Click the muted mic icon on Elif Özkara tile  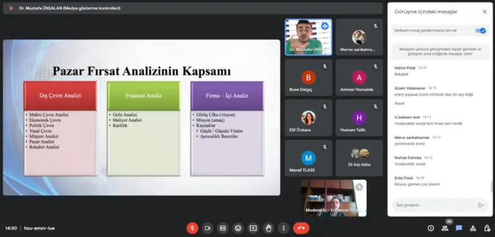coord(325,107)
